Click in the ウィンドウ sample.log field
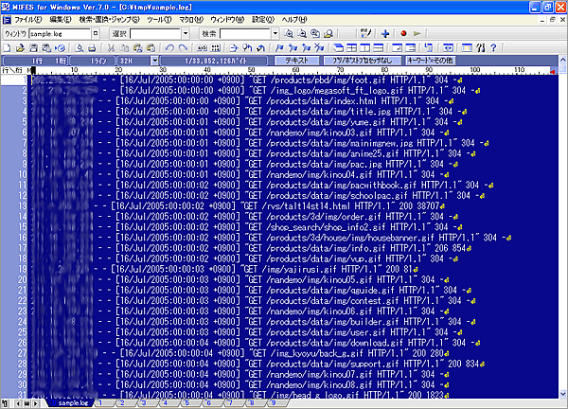Viewport: 568px width, 409px height. click(x=59, y=33)
